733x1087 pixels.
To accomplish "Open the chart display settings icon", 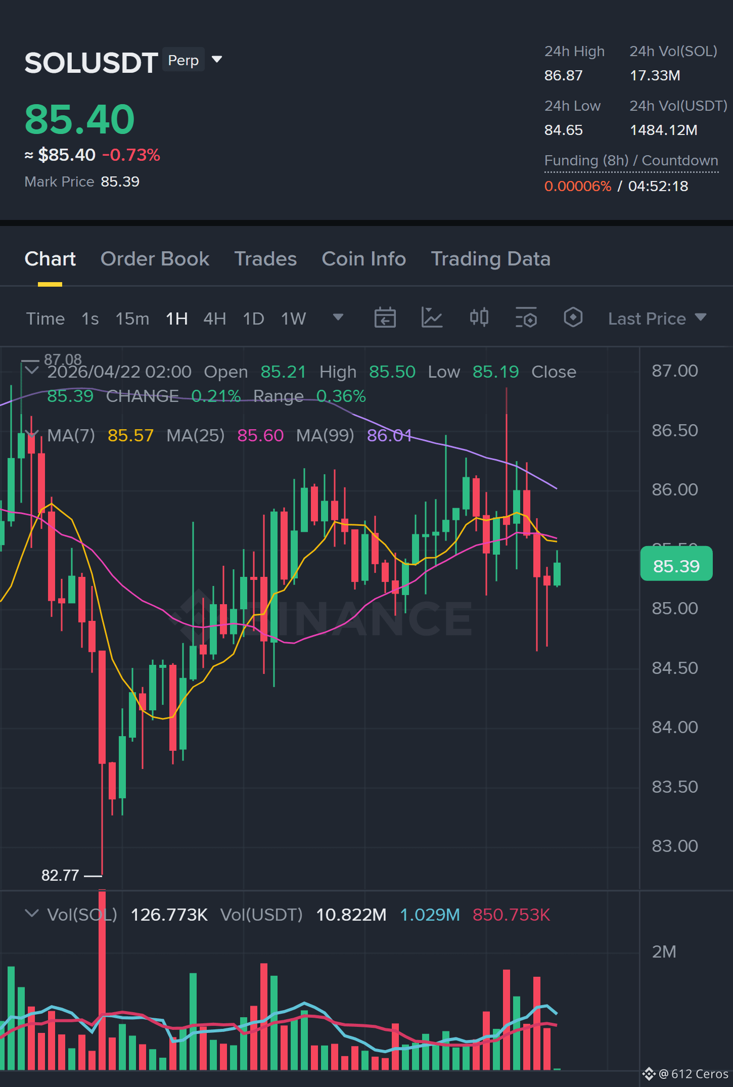I will pos(526,318).
